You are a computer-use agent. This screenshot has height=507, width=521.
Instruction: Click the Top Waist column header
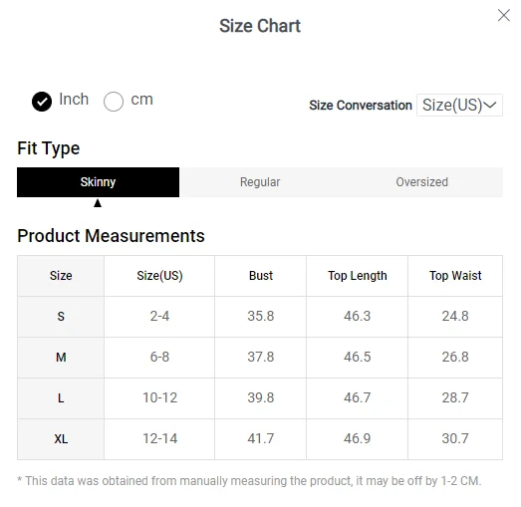click(x=455, y=276)
